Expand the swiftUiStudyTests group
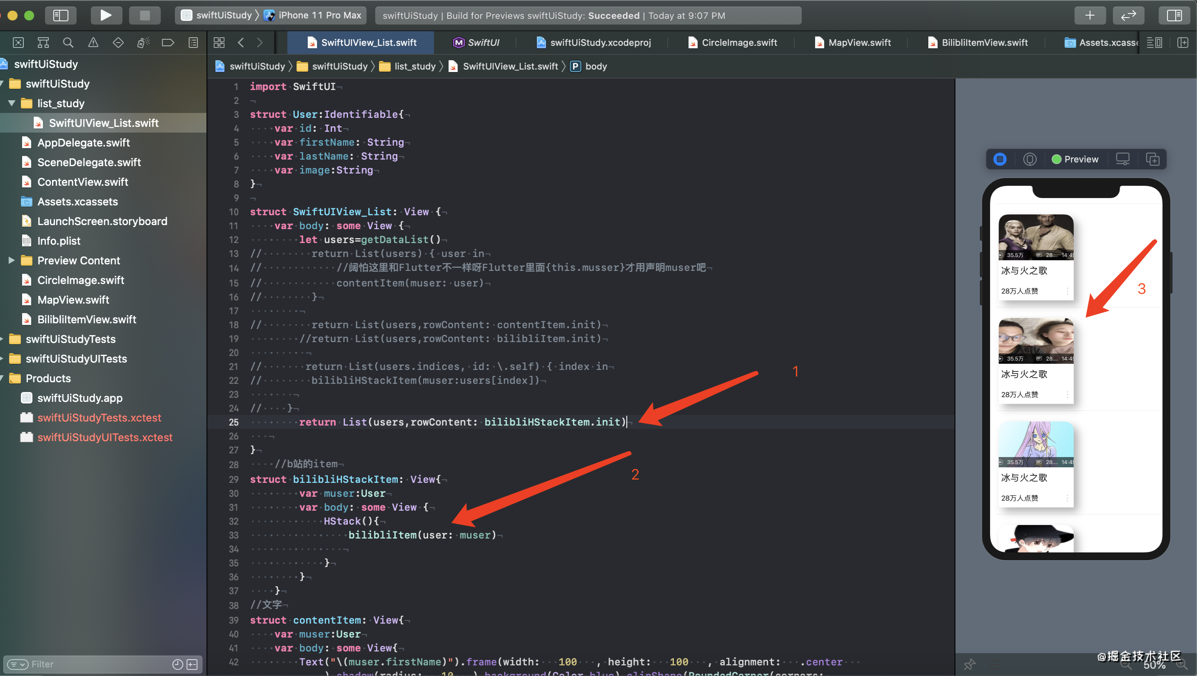This screenshot has height=676, width=1197. click(1, 339)
